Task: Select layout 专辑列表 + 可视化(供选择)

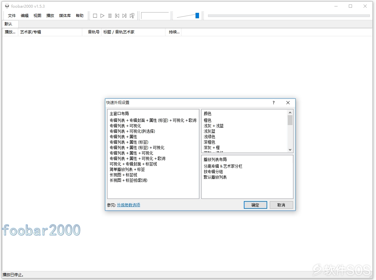Action: point(132,131)
